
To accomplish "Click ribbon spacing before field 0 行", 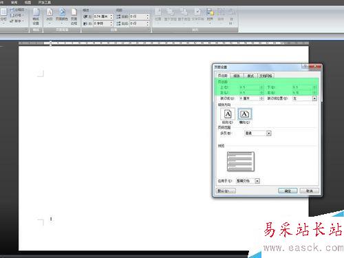I will 138,17.
